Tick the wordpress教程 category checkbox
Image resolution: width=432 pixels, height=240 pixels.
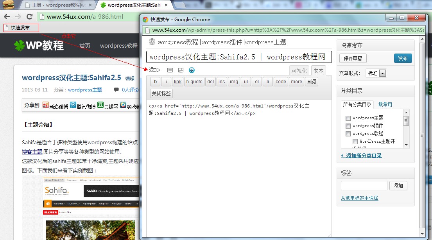tap(348, 133)
